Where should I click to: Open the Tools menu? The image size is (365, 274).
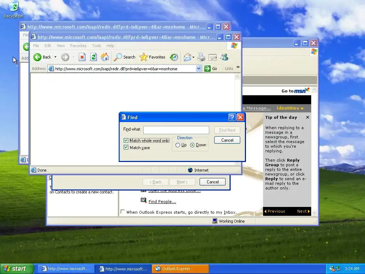(x=96, y=46)
